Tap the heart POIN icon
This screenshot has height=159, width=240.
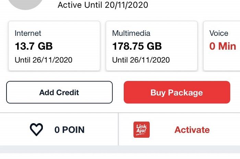[36, 129]
